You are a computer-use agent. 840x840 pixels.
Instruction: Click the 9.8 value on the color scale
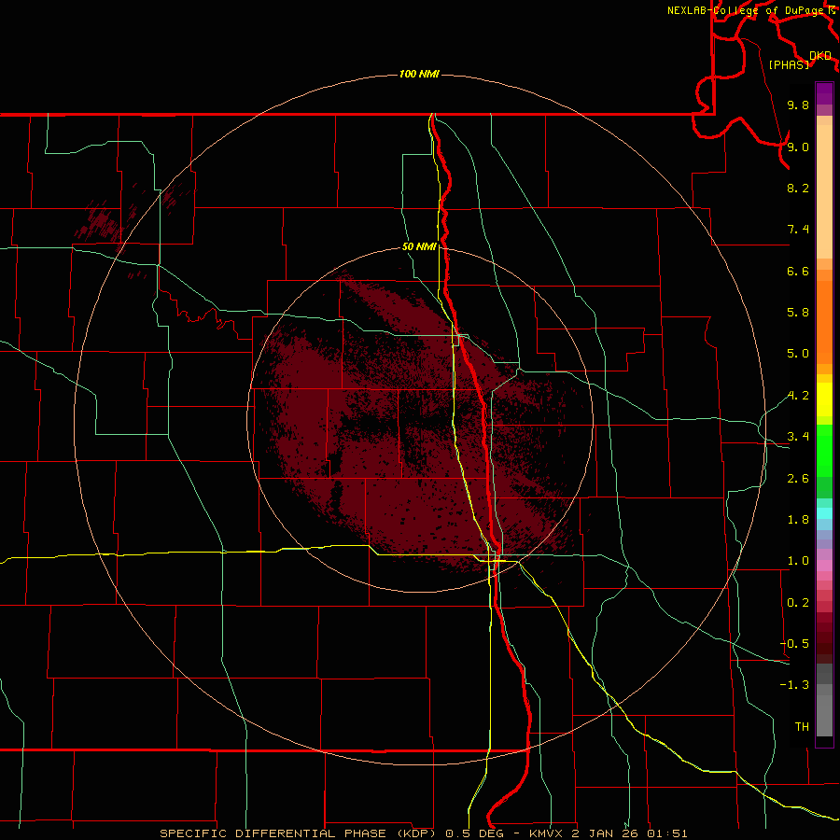pyautogui.click(x=798, y=105)
